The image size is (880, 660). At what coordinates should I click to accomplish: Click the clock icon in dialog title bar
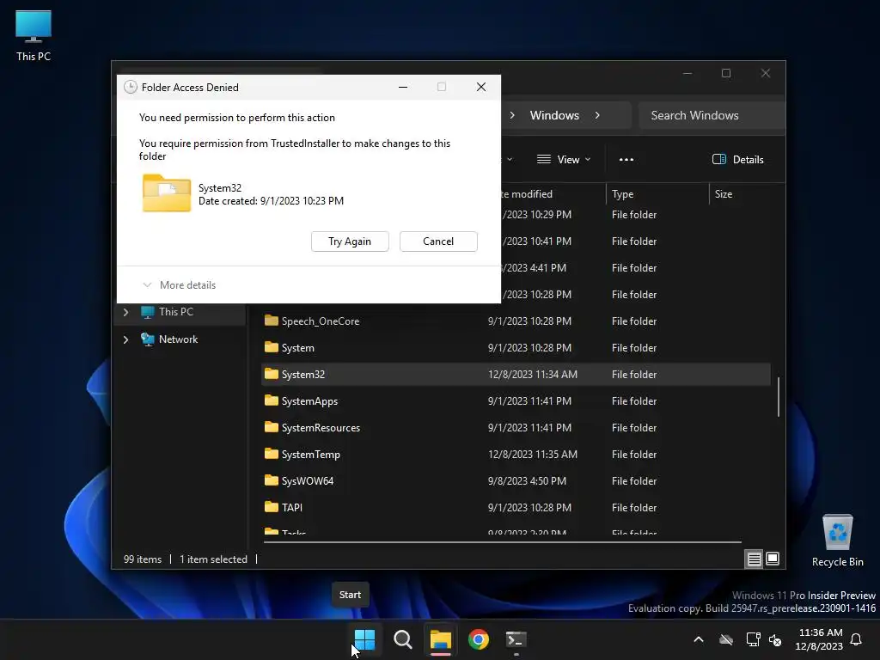(x=131, y=87)
